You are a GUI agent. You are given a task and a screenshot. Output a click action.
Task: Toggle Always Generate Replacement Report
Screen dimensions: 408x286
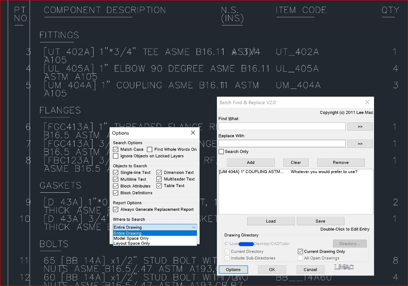tap(116, 210)
